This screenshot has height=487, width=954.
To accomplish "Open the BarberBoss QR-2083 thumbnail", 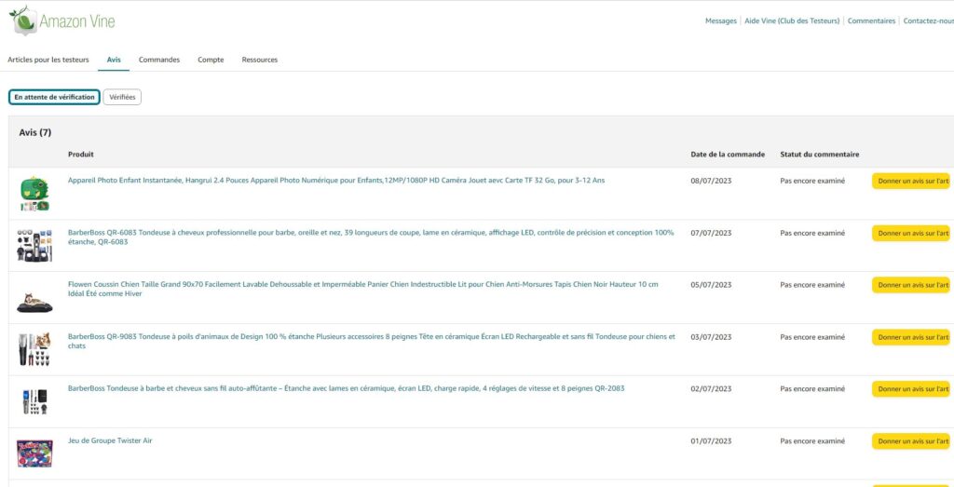I will [x=34, y=402].
